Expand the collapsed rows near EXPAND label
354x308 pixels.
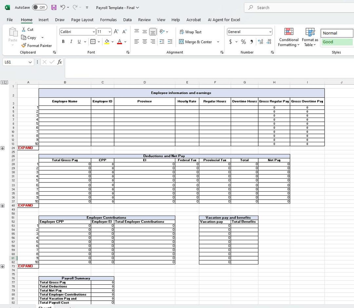[x=3, y=148]
